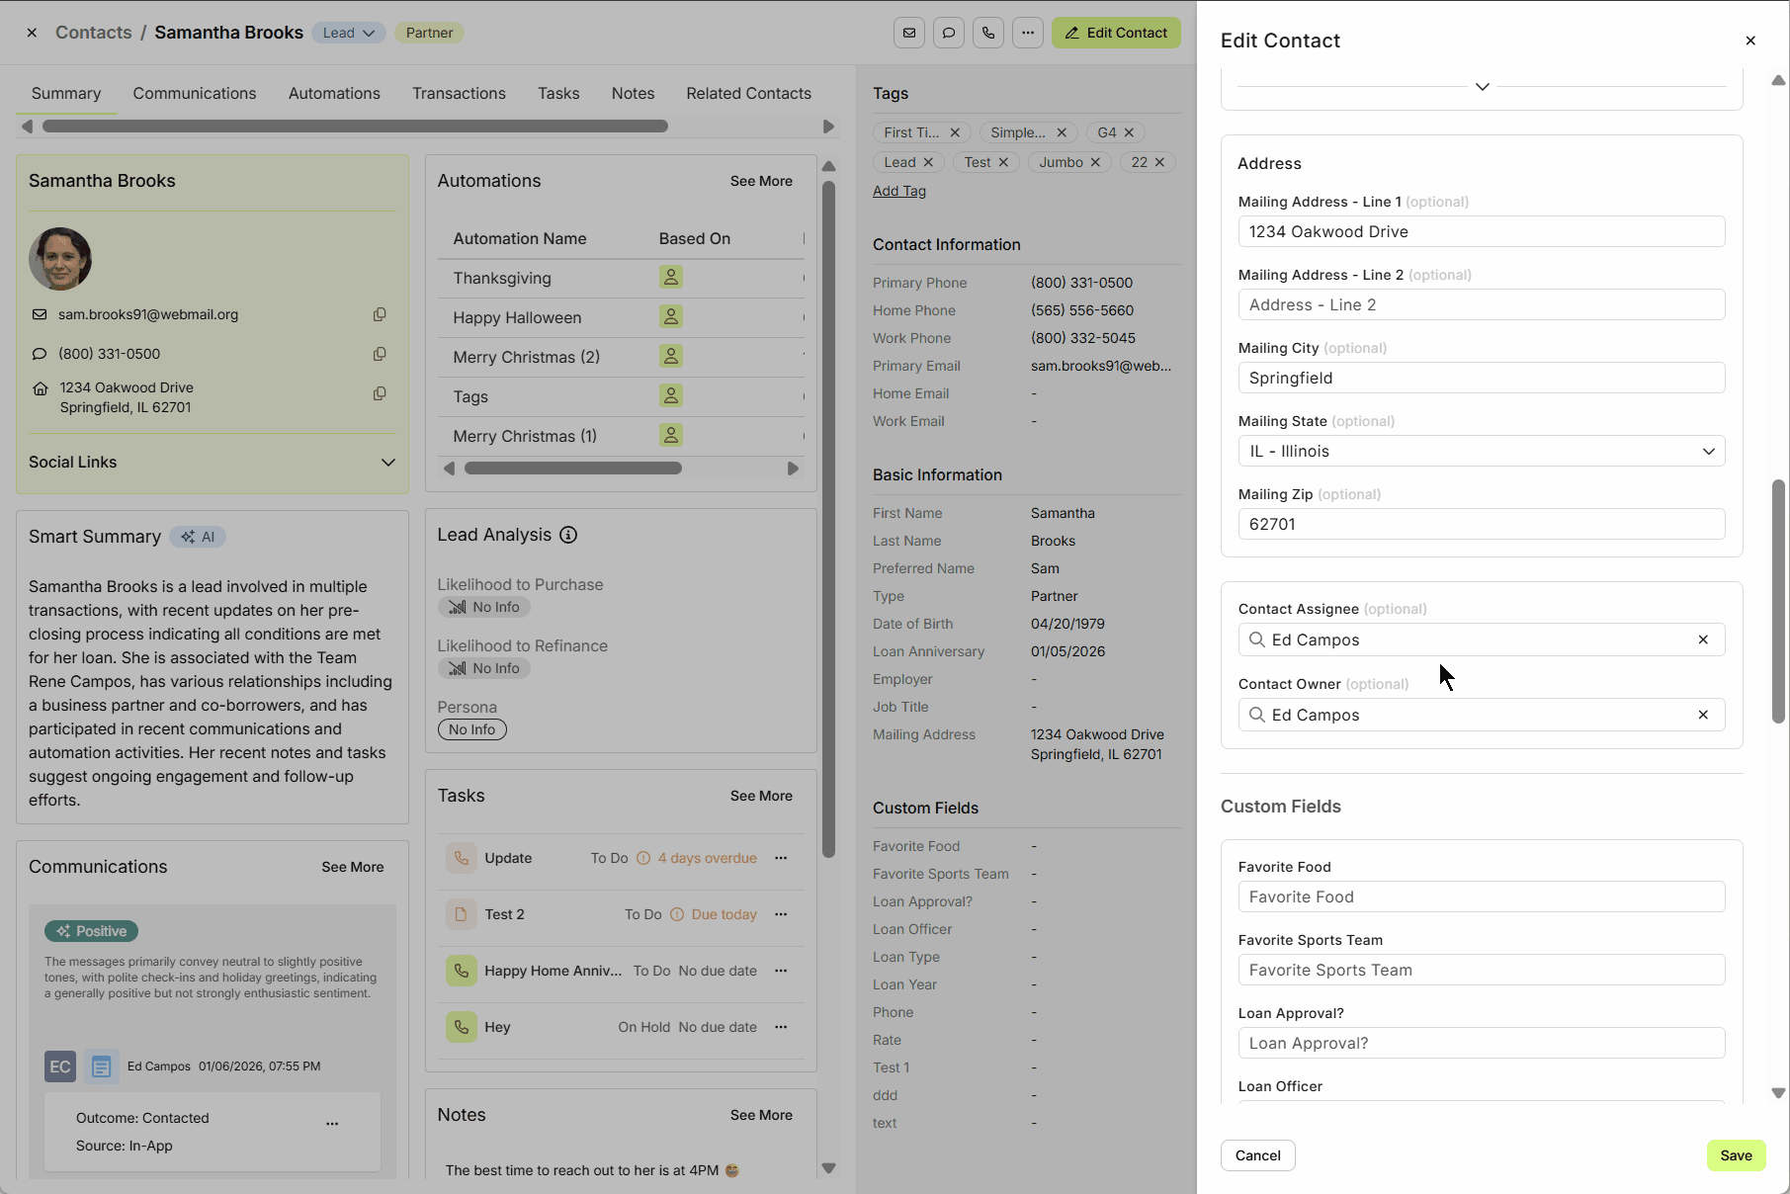Expand the Social Links section
Viewport: 1790px width, 1194px height.
pyautogui.click(x=387, y=462)
